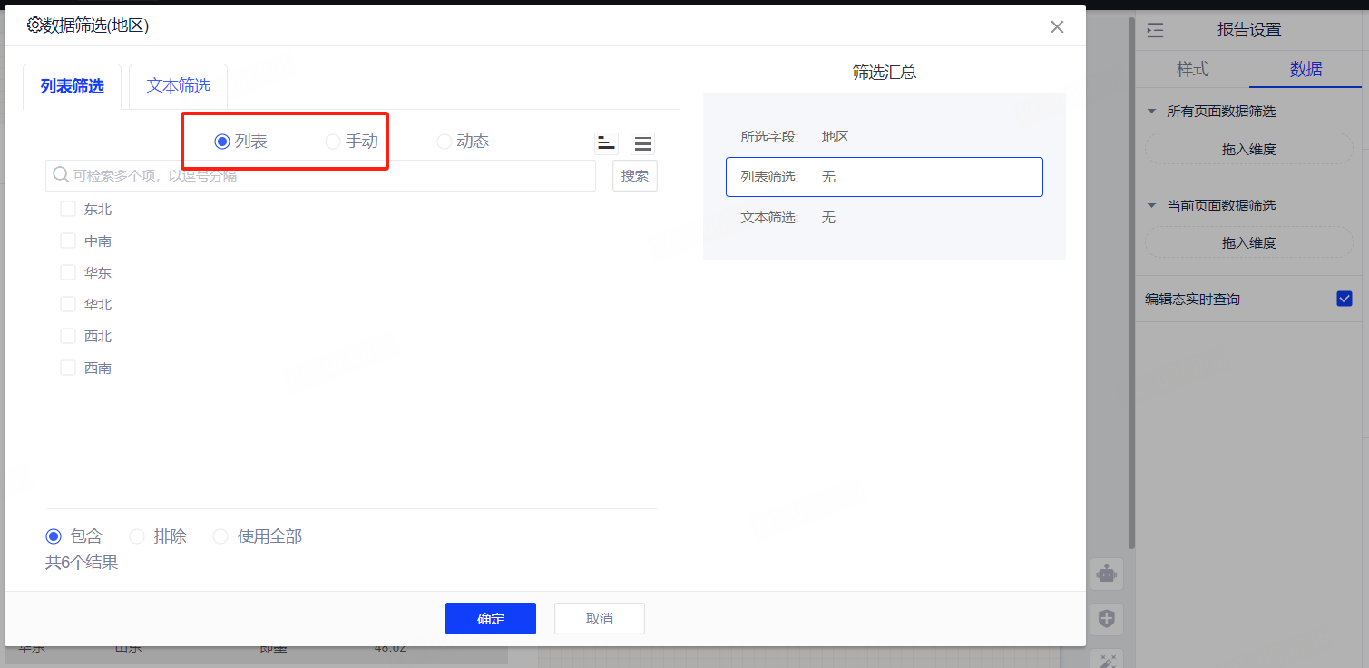This screenshot has width=1369, height=668.
Task: Click the ascending bar sort icon
Action: click(x=606, y=143)
